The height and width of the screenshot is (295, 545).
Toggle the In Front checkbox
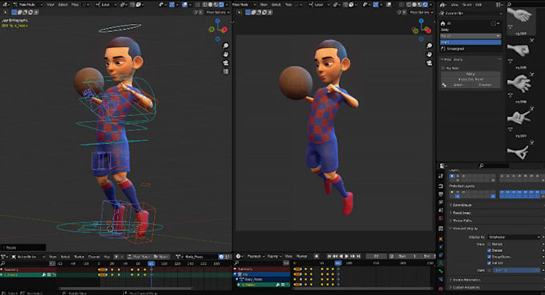coord(490,263)
